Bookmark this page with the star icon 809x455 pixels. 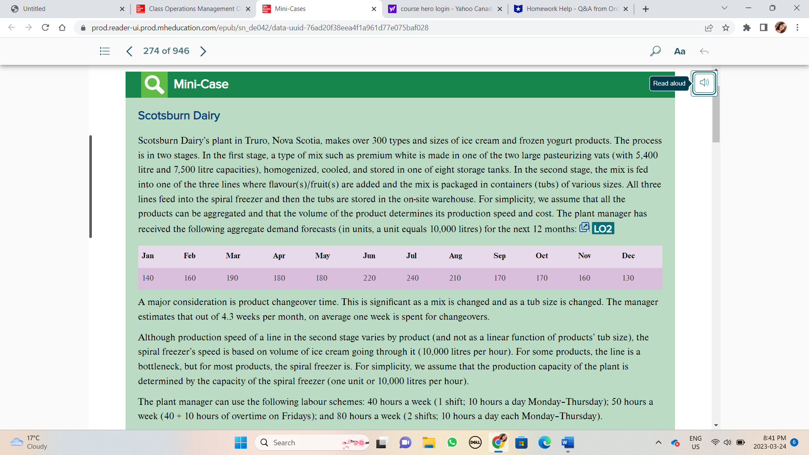[x=726, y=28]
